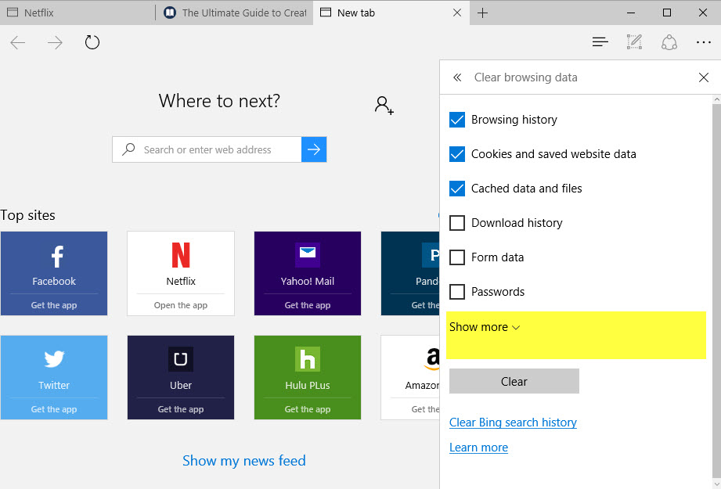Click Get the app under Twitter
721x489 pixels.
tap(54, 409)
